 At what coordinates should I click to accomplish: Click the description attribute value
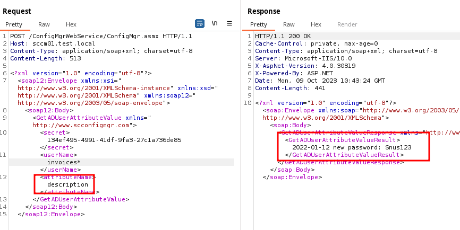tap(67, 184)
